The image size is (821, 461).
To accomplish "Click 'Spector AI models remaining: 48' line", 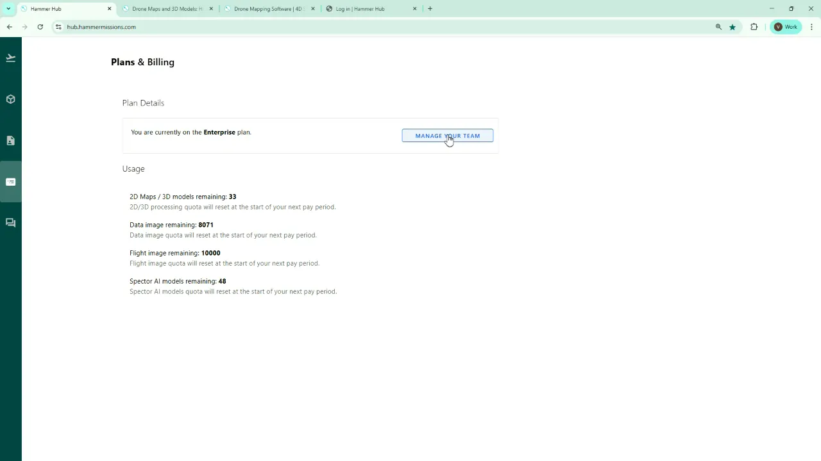I will tap(178, 281).
